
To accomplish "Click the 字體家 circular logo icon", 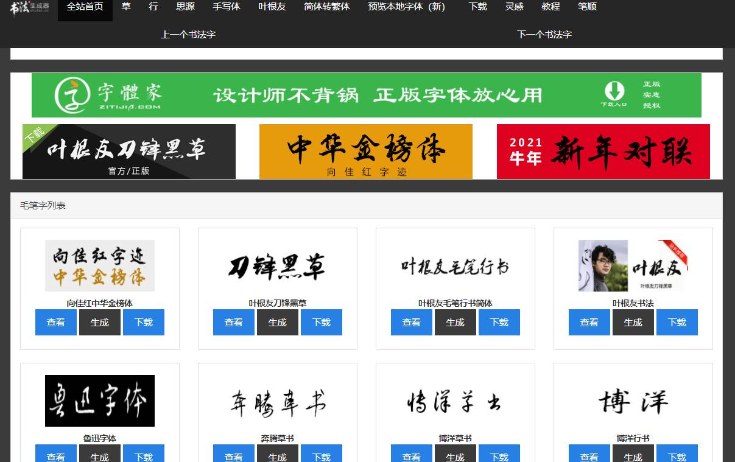I will click(72, 96).
